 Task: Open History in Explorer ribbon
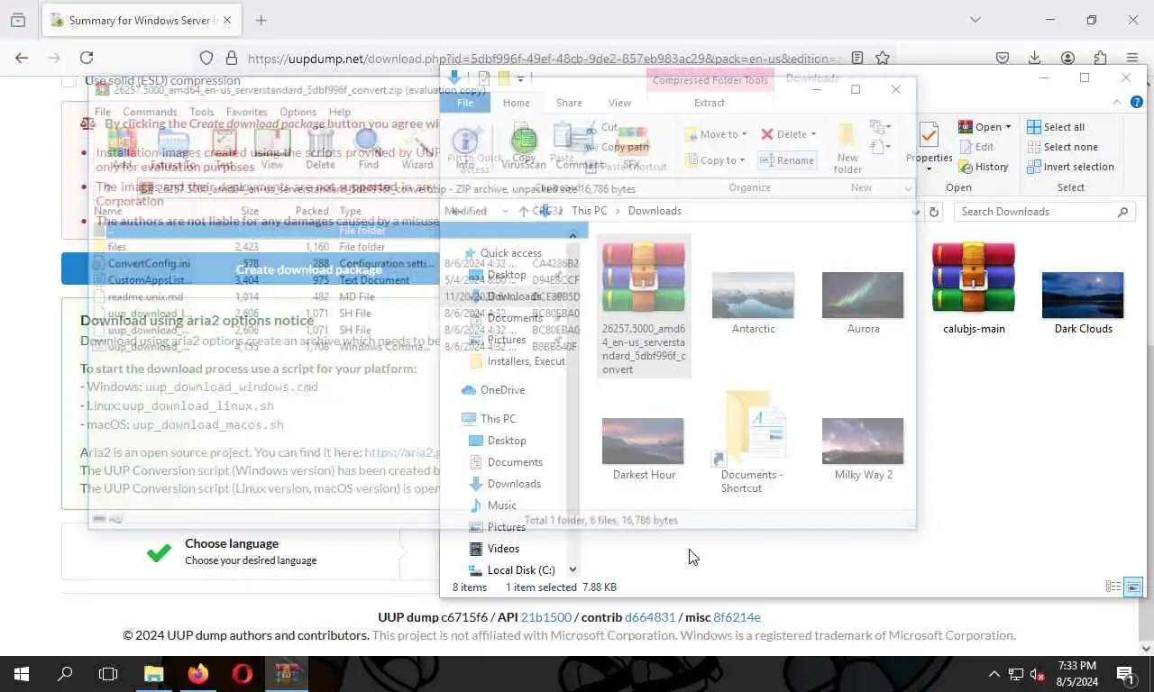tap(984, 167)
